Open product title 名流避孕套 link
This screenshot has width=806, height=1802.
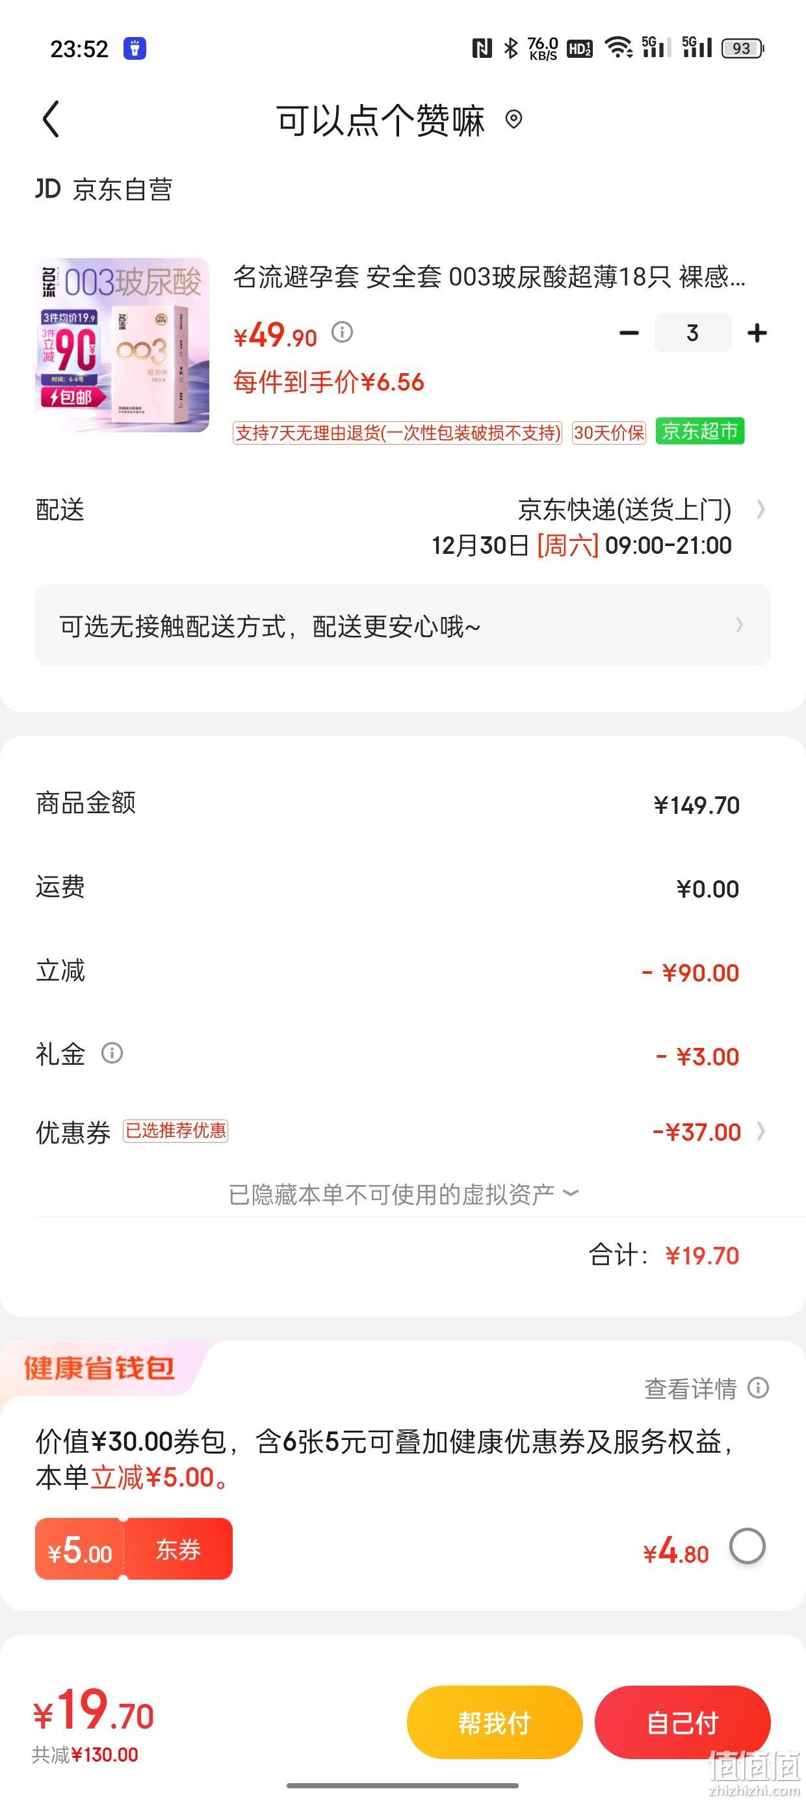point(489,278)
